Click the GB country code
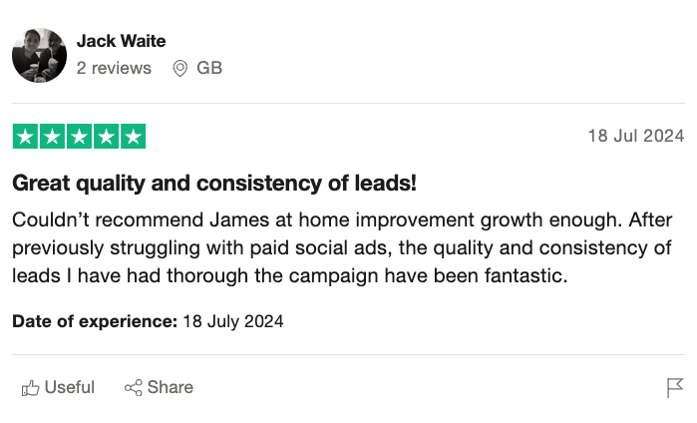The width and height of the screenshot is (697, 423). 209,68
